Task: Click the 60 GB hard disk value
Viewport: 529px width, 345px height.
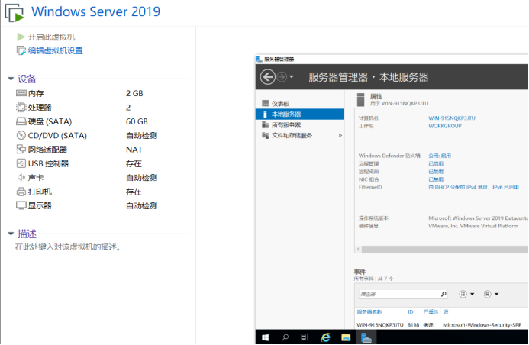Action: [137, 121]
